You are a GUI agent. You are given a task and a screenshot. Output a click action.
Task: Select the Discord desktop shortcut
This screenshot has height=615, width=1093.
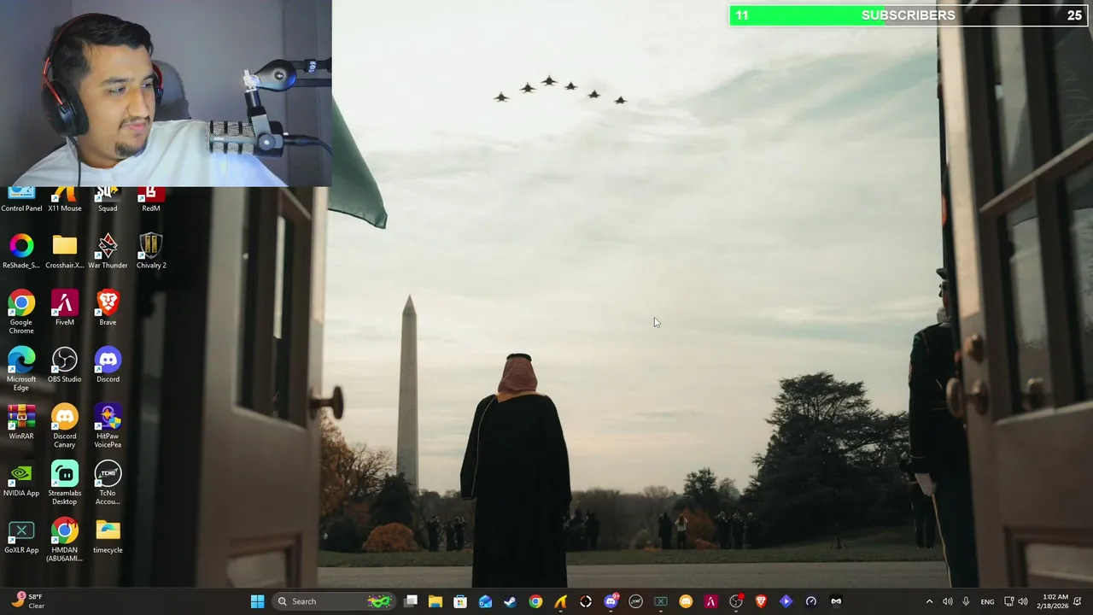pyautogui.click(x=108, y=366)
